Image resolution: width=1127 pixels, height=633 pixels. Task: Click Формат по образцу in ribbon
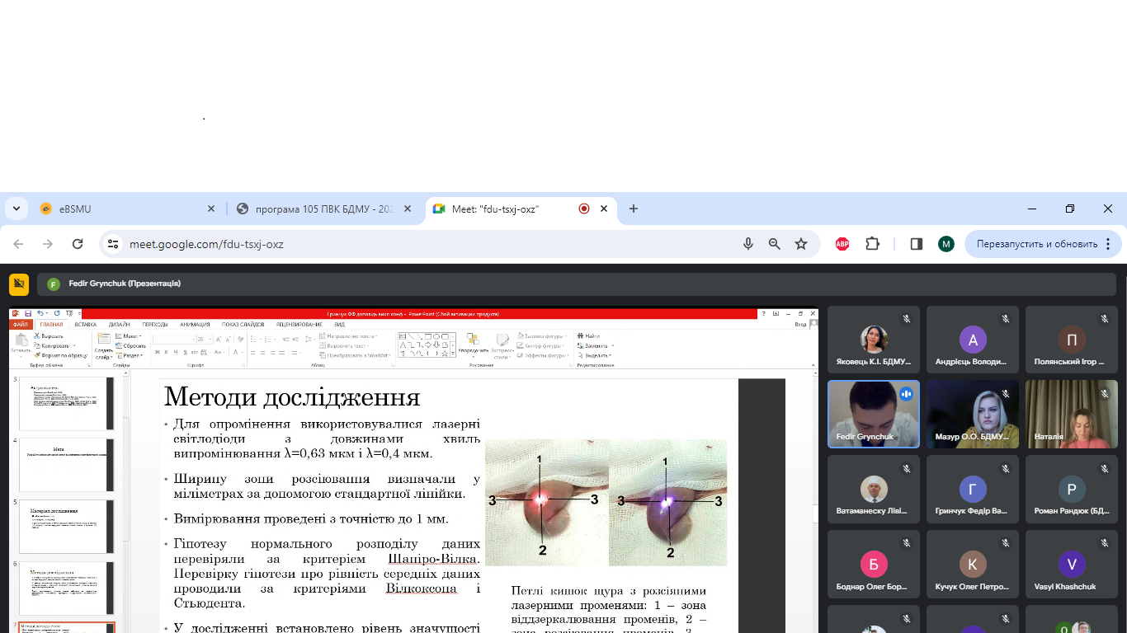[x=60, y=355]
